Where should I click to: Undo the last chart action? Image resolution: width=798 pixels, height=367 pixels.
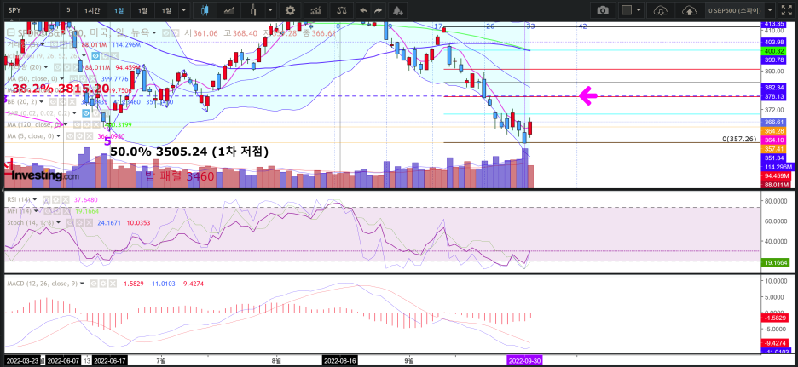363,10
